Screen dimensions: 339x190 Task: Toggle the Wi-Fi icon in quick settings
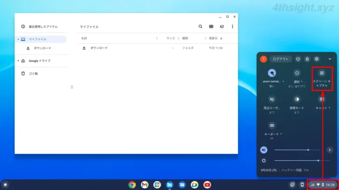pyautogui.click(x=272, y=73)
